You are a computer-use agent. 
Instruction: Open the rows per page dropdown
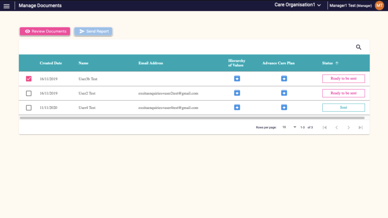click(289, 128)
